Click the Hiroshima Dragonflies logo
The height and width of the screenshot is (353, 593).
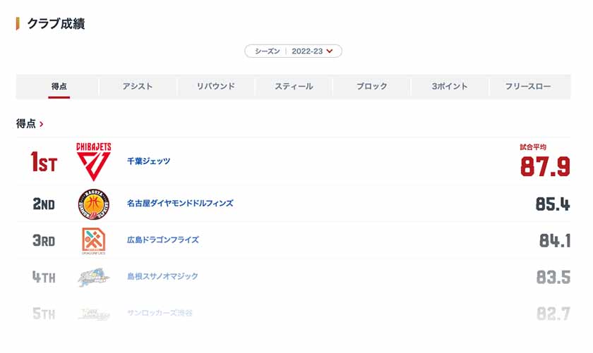tap(93, 240)
